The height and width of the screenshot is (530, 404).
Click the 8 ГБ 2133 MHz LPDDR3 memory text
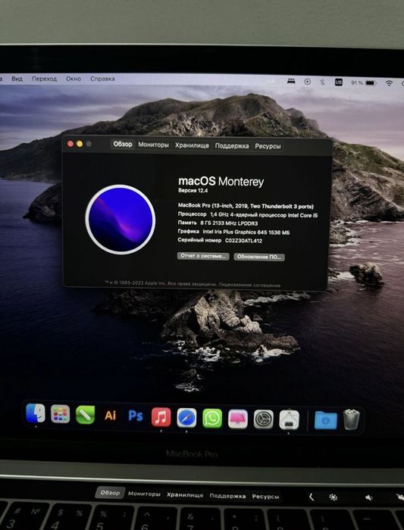[x=229, y=223]
